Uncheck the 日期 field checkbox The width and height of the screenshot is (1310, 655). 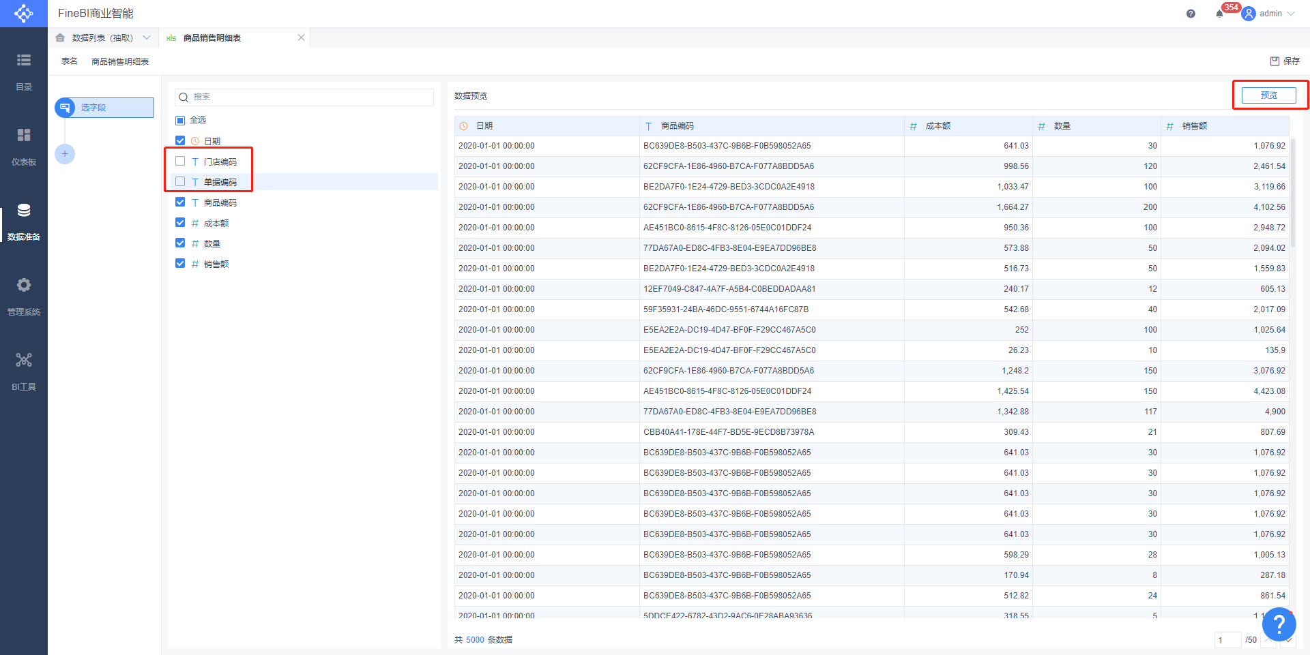coord(180,140)
